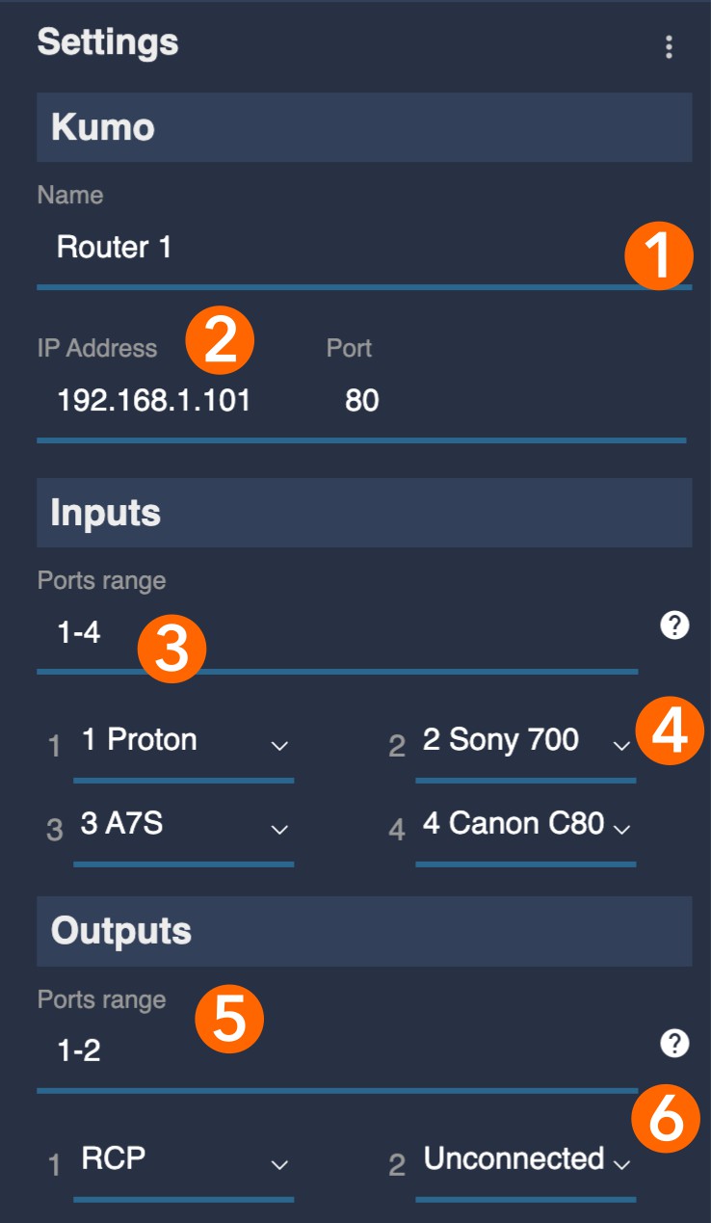Click orange annotation badge number 1

coord(658,256)
